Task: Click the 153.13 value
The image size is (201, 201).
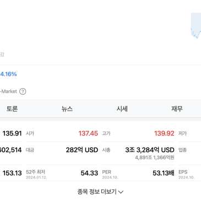Action: click(x=12, y=173)
